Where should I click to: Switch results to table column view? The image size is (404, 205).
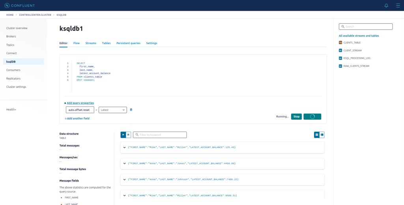(322, 135)
